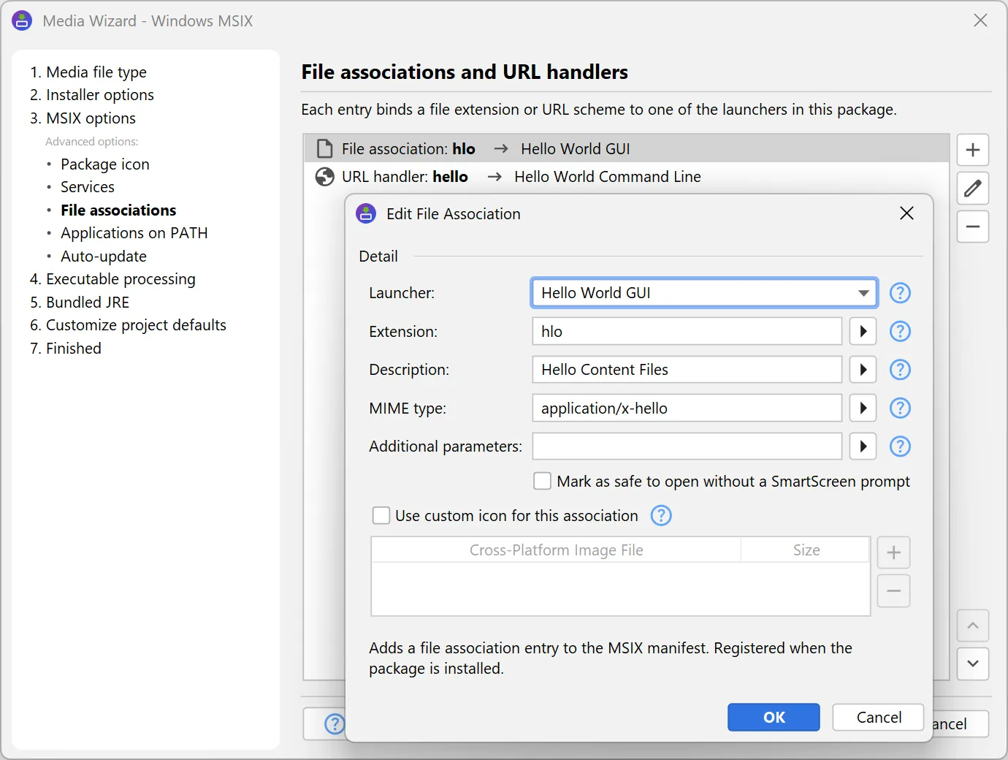
Task: Select the URL handler: hello row
Action: click(627, 177)
